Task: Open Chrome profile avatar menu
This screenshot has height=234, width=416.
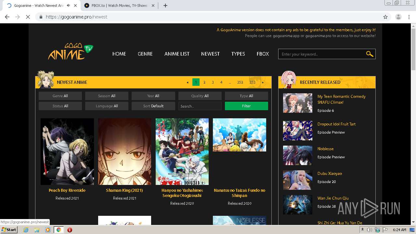Action: (398, 17)
